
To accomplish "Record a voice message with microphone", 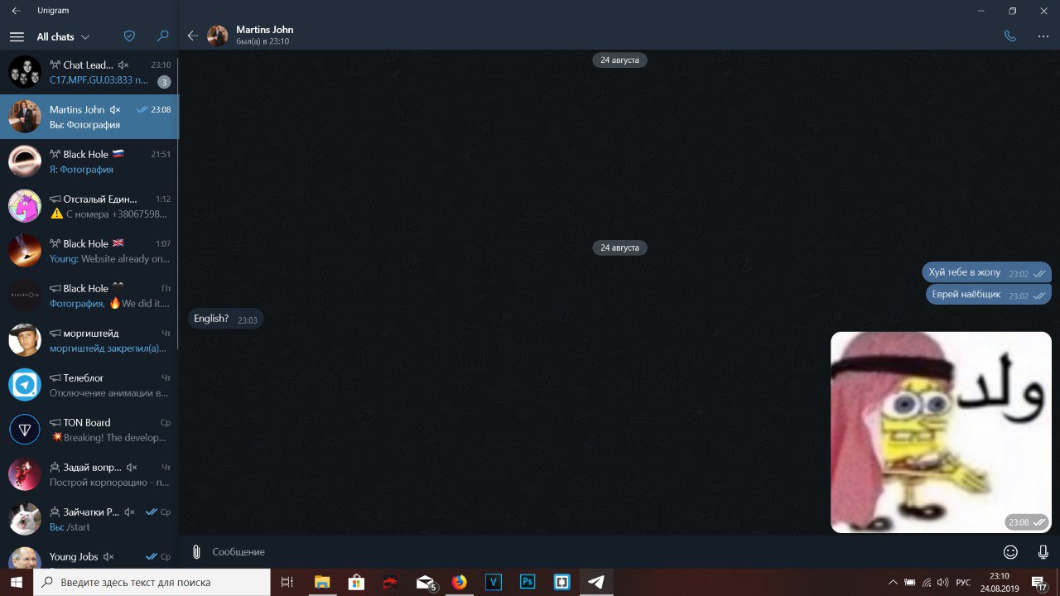I will pos(1043,551).
